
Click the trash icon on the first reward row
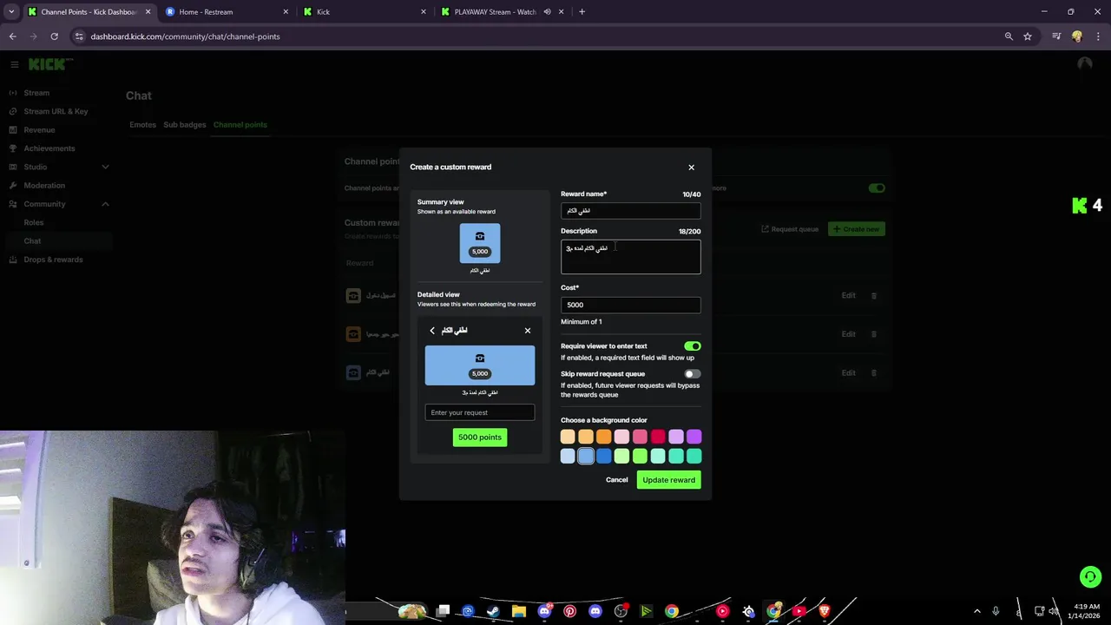[x=874, y=295]
